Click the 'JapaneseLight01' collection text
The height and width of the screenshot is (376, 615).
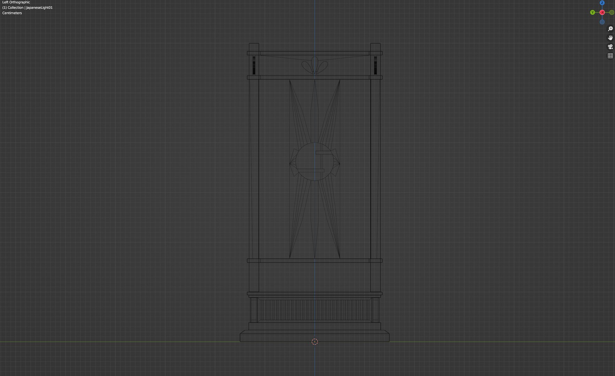click(x=39, y=7)
